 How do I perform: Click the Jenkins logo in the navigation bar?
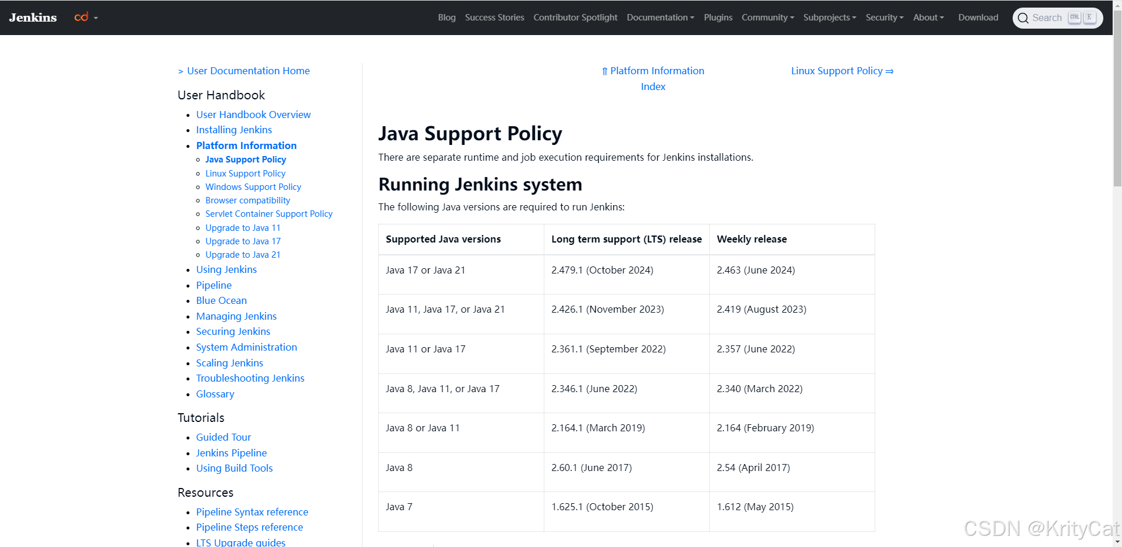click(32, 17)
